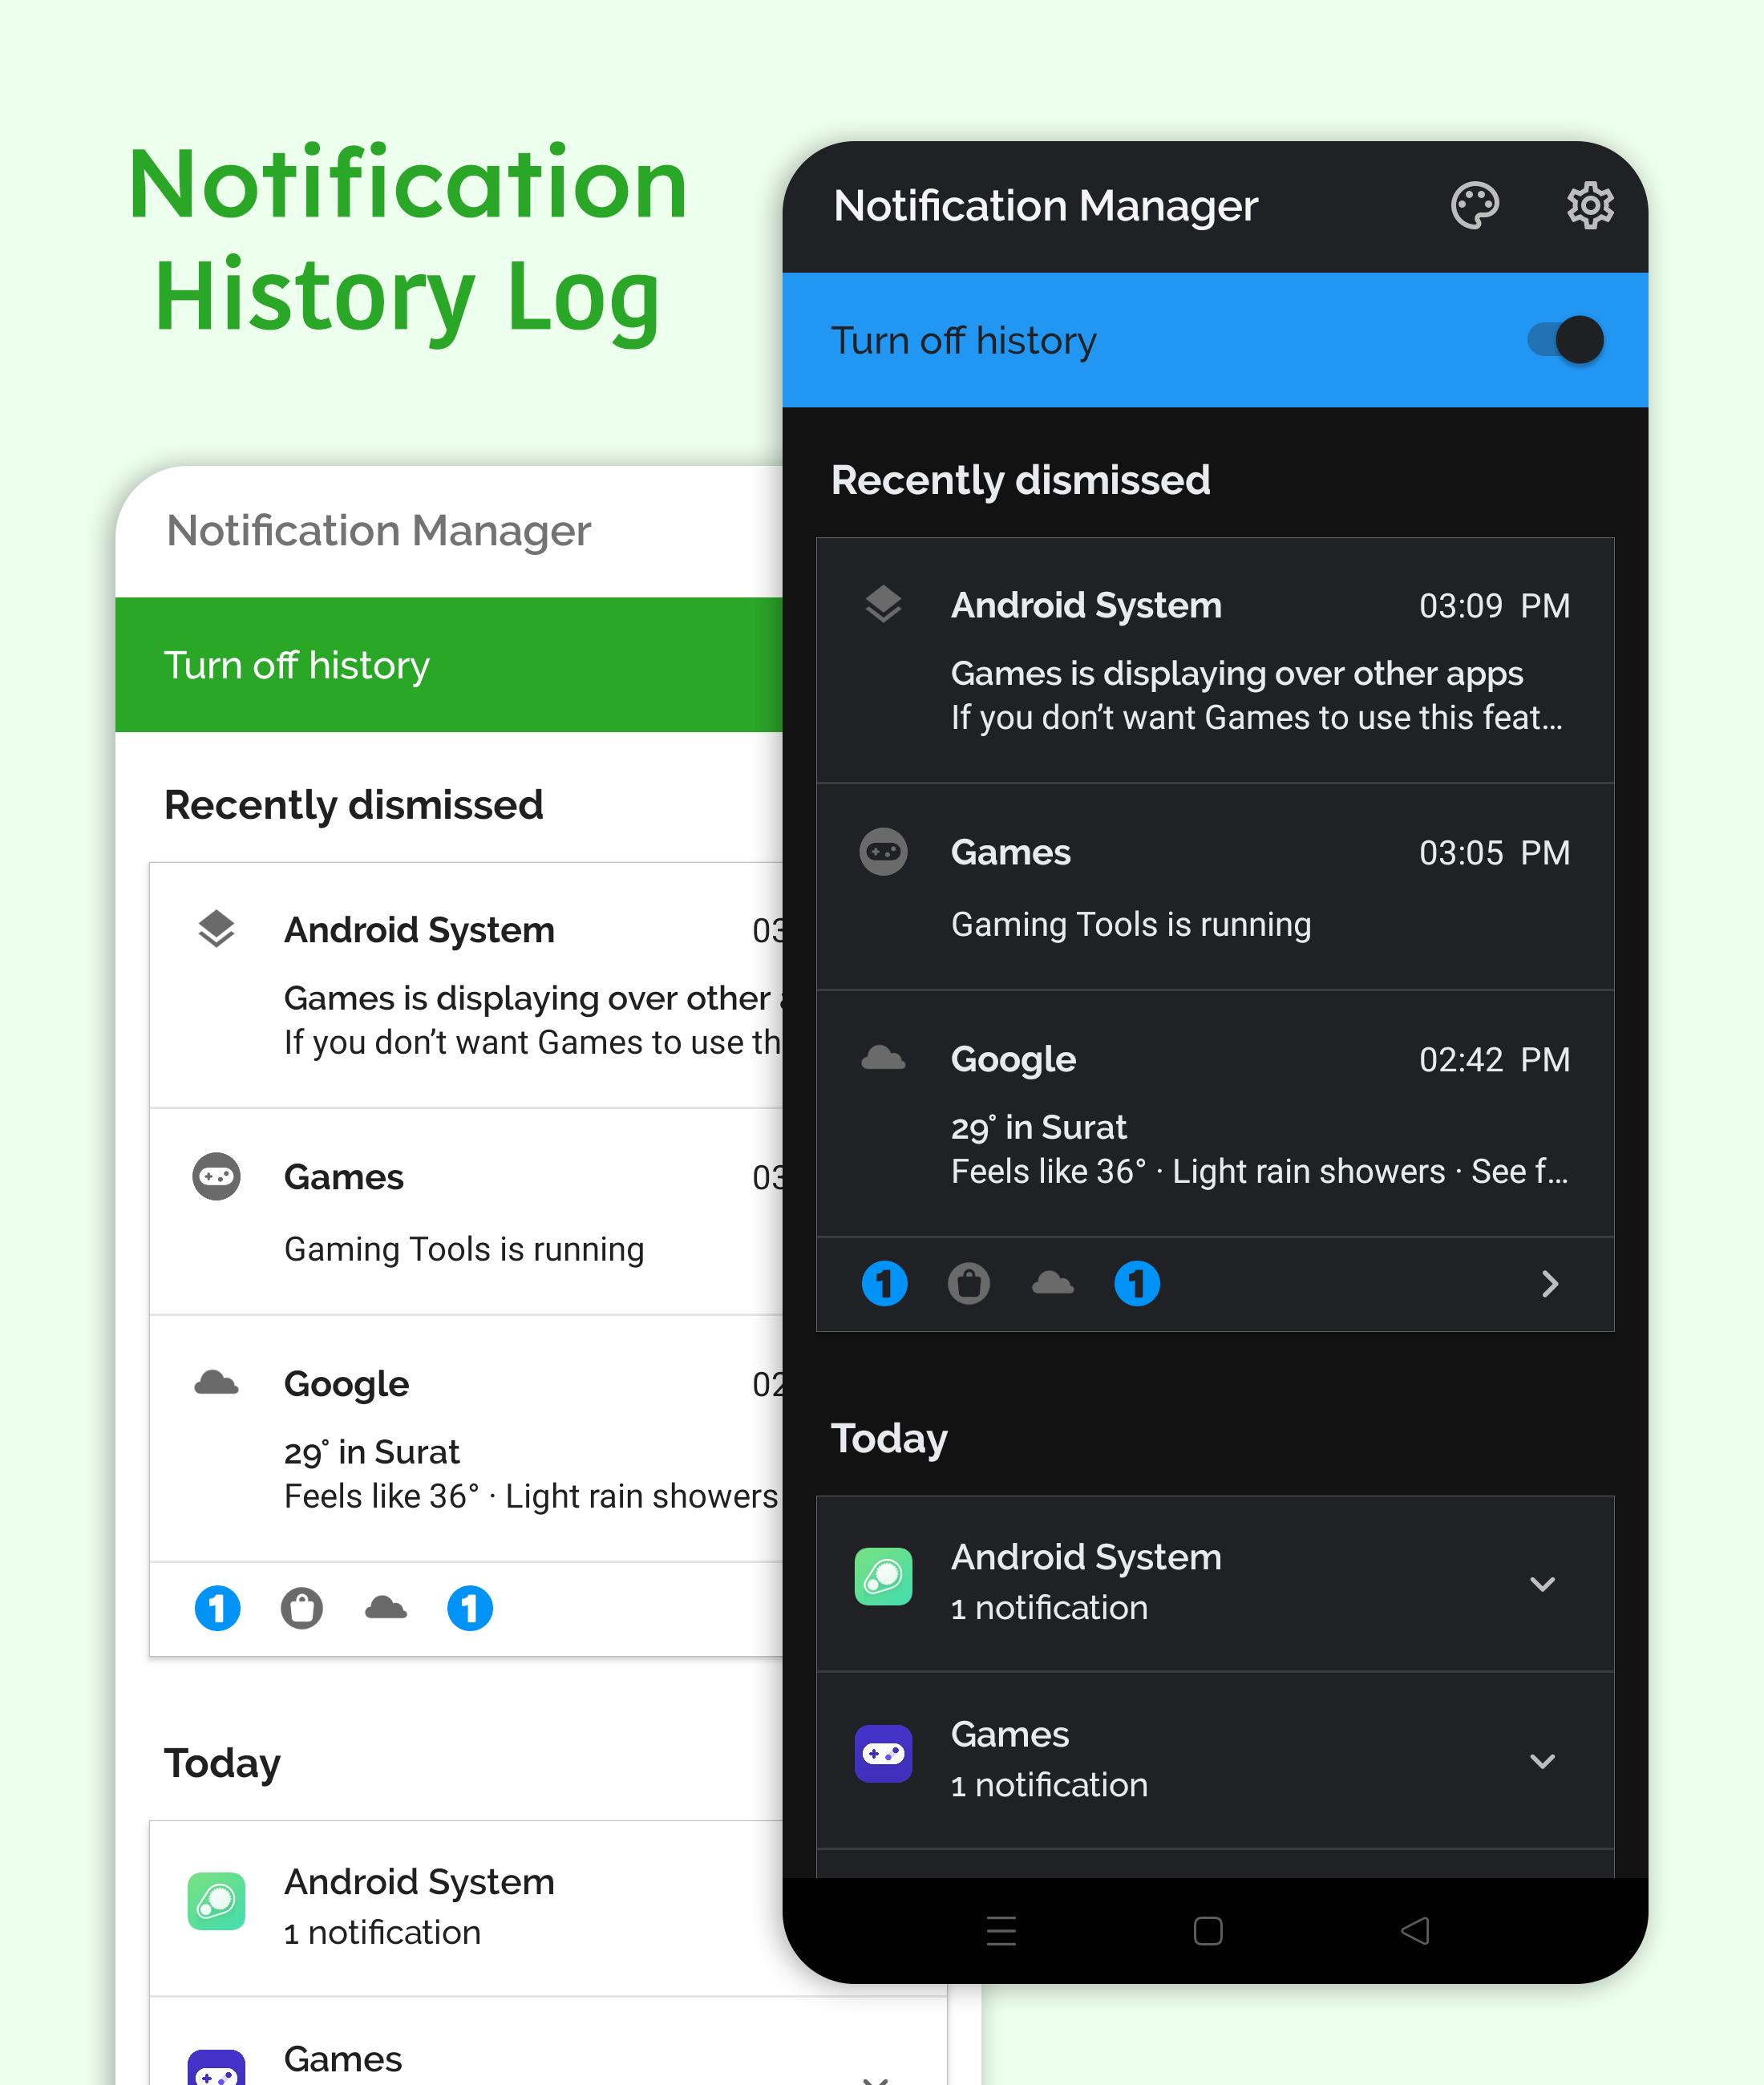The width and height of the screenshot is (1764, 2085).
Task: Open Android System 03:09 PM notification in dark phone
Action: (x=1215, y=661)
